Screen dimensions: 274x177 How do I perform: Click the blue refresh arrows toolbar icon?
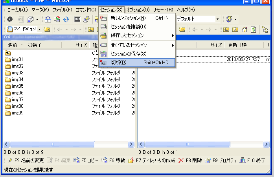pyautogui.click(x=66, y=19)
